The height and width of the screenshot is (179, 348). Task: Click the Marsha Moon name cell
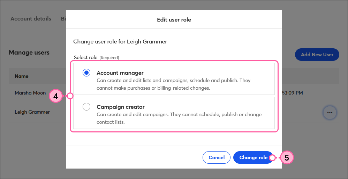(x=30, y=93)
